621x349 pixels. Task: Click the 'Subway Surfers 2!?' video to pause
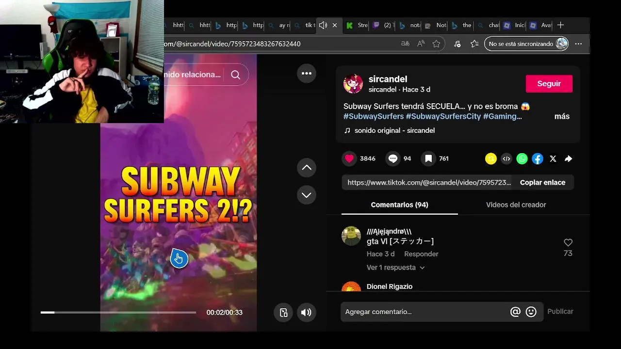(x=179, y=194)
